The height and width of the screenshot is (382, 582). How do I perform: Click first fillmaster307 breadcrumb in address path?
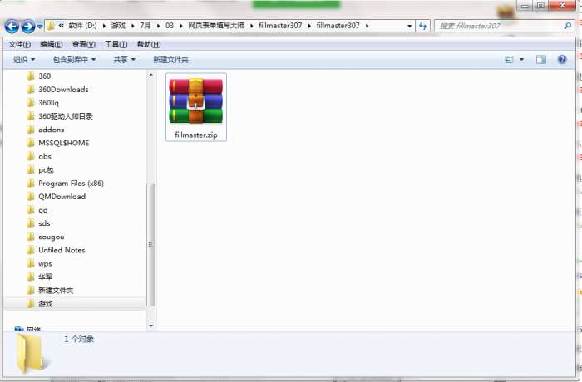click(280, 26)
